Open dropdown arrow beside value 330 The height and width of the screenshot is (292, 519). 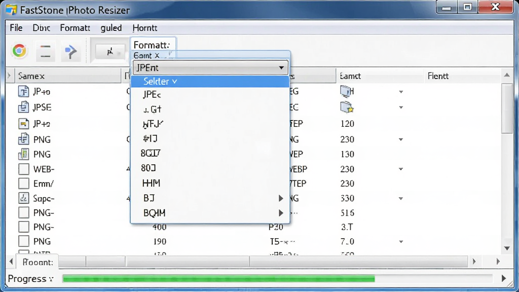pyautogui.click(x=401, y=198)
